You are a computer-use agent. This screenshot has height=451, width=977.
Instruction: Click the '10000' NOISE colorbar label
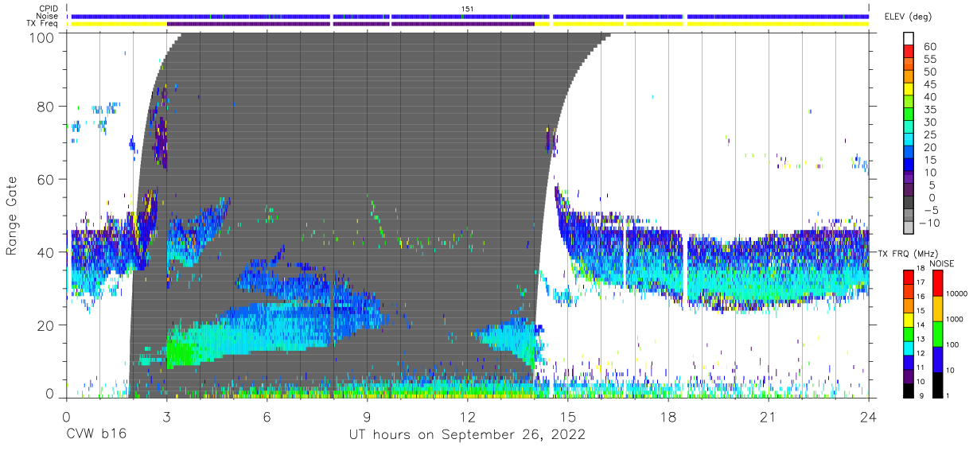click(x=956, y=294)
